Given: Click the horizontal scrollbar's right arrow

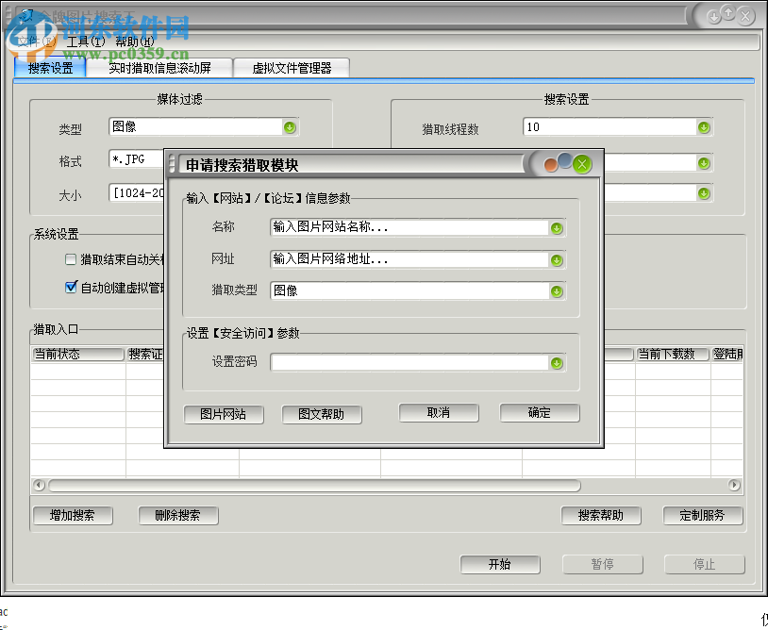Looking at the screenshot, I should 735,485.
